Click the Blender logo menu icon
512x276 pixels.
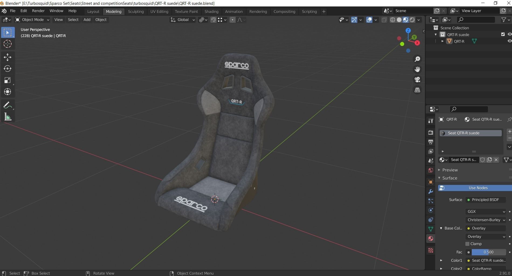[x=4, y=11]
